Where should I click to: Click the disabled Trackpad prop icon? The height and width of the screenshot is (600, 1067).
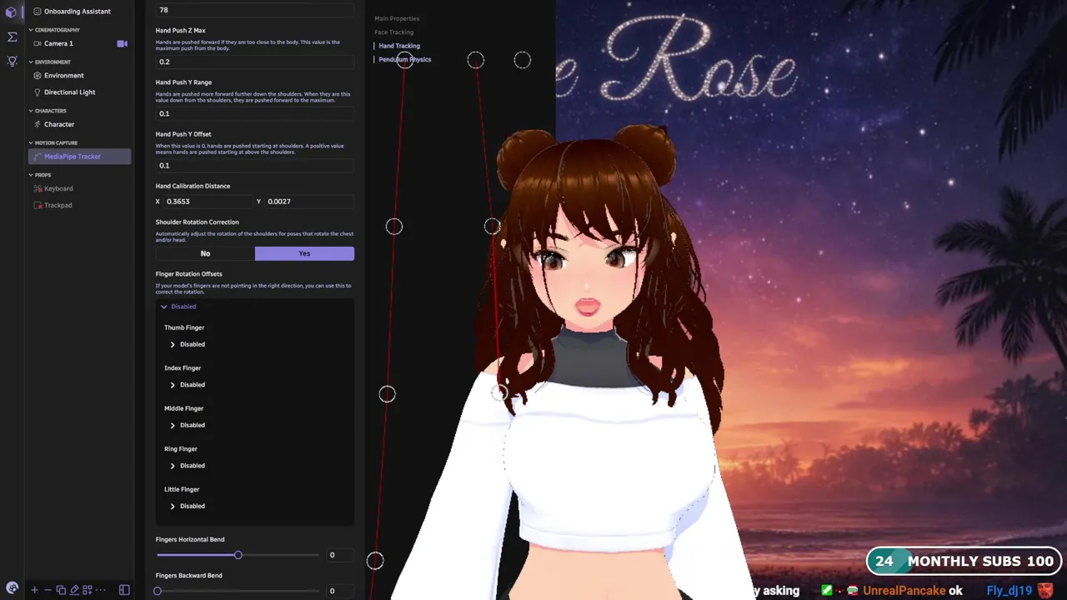click(37, 205)
